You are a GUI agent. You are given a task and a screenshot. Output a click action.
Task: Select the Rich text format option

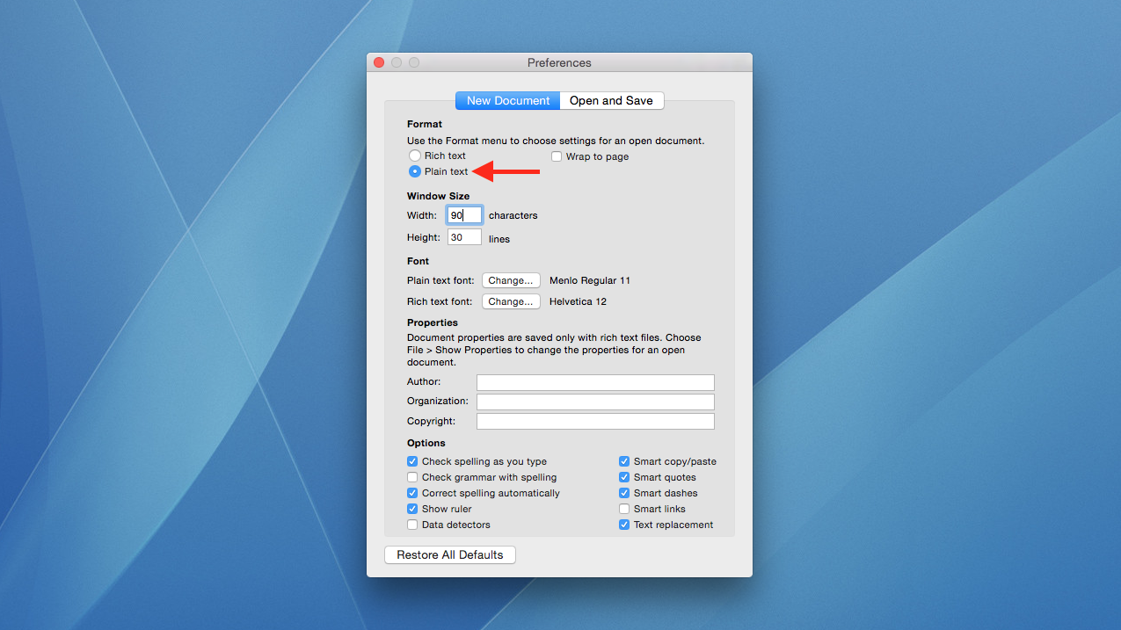coord(415,156)
